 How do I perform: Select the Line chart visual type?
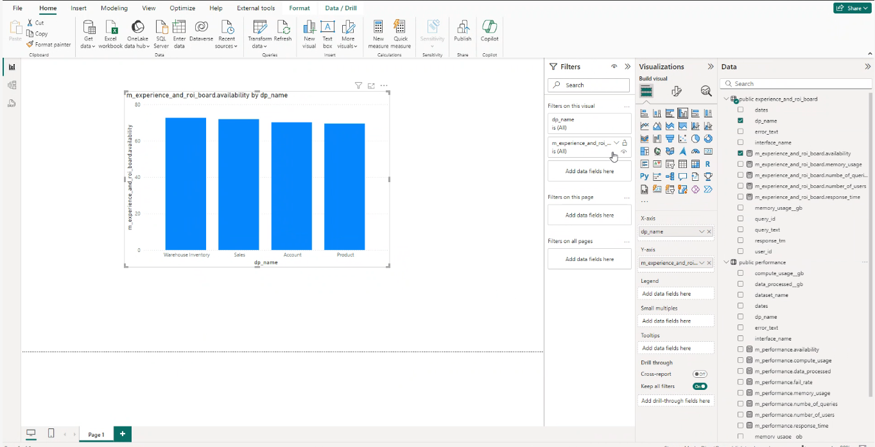coord(645,126)
